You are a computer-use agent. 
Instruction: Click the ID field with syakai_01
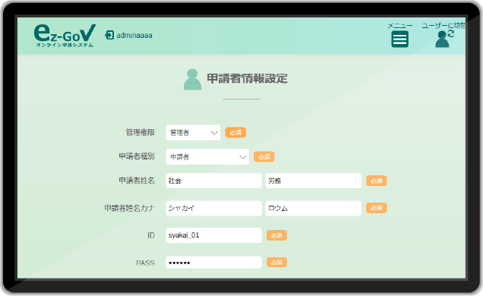[x=213, y=235]
